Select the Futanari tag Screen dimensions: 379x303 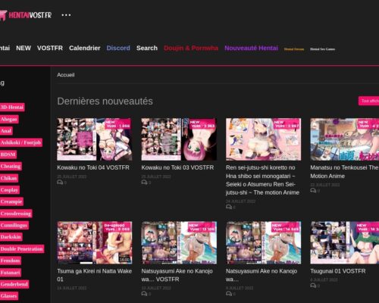tap(11, 272)
